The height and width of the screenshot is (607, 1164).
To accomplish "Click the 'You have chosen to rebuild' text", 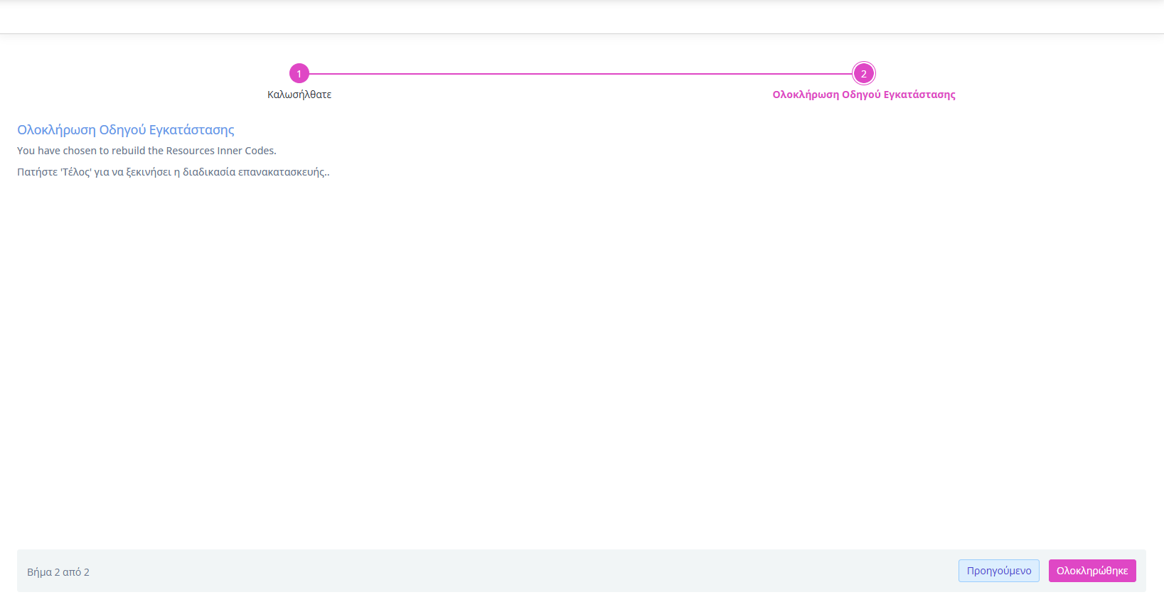I will 146,151.
